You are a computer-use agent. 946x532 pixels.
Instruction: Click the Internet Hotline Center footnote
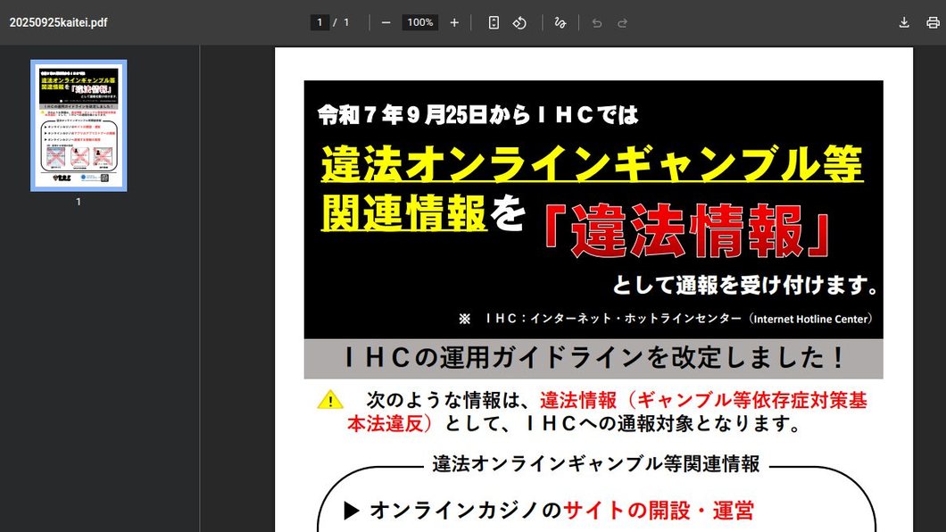pos(666,319)
